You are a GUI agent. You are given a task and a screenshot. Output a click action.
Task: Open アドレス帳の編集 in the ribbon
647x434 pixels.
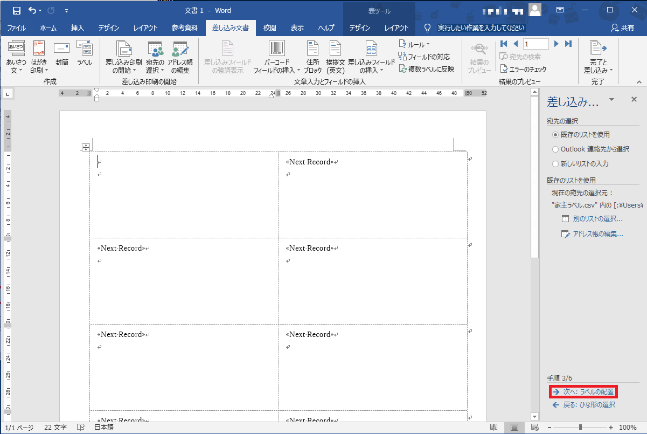click(180, 58)
